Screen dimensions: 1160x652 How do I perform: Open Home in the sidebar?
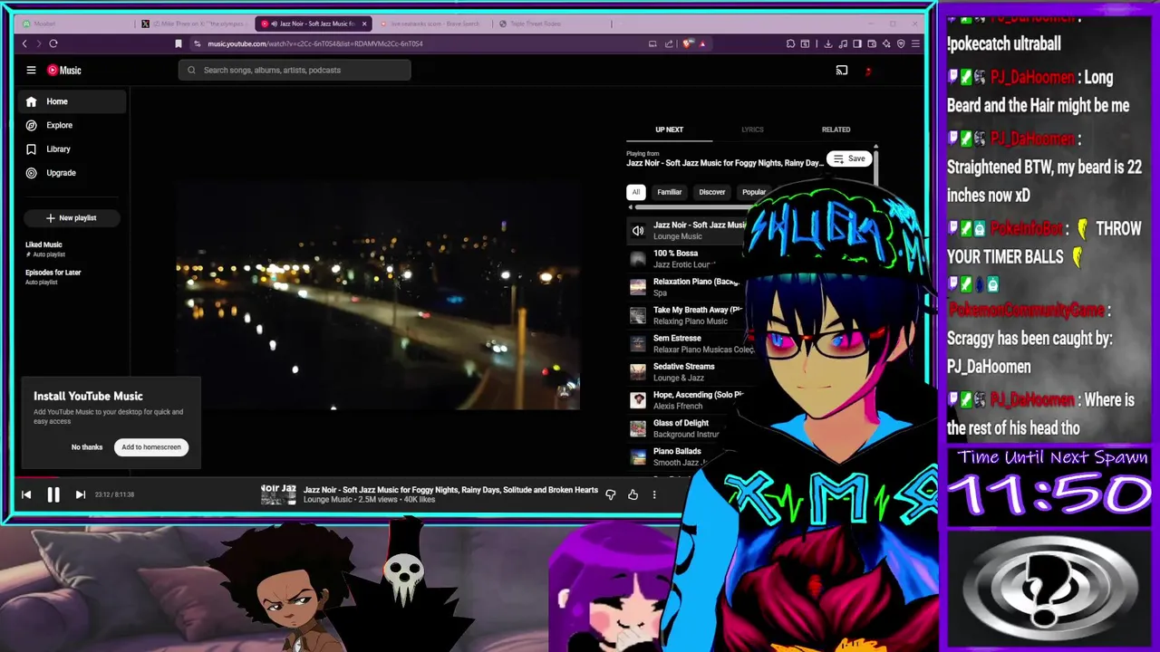tap(72, 101)
